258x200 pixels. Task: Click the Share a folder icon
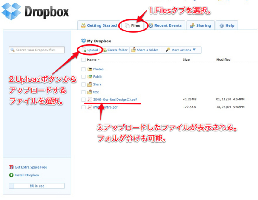click(x=133, y=50)
